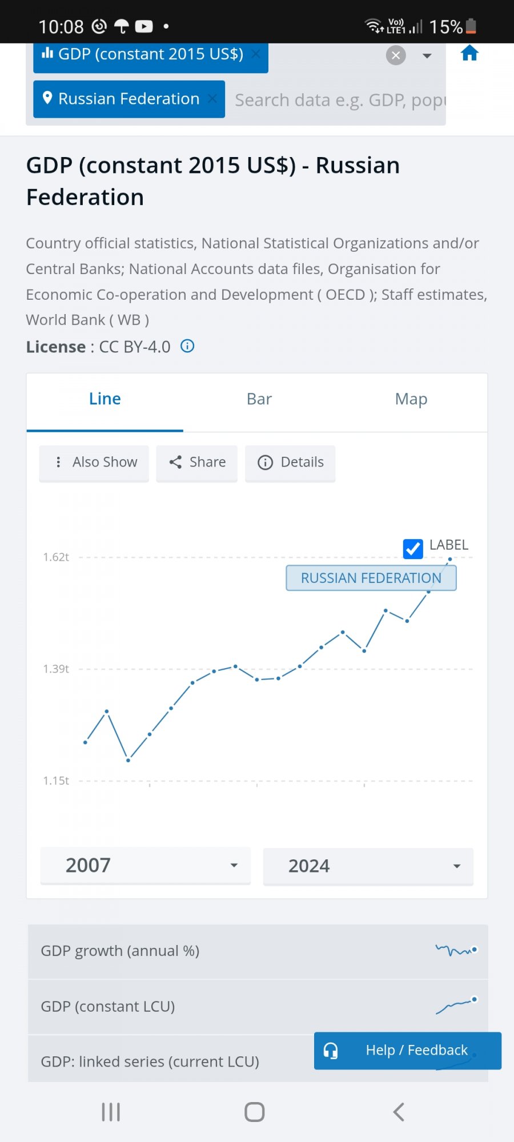
Task: Tap the Android back navigation icon
Action: pyautogui.click(x=399, y=1112)
